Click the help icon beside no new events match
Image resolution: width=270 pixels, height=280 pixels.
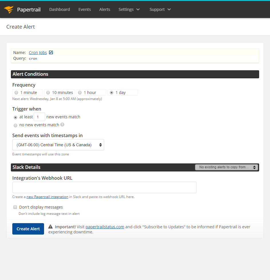pos(62,125)
